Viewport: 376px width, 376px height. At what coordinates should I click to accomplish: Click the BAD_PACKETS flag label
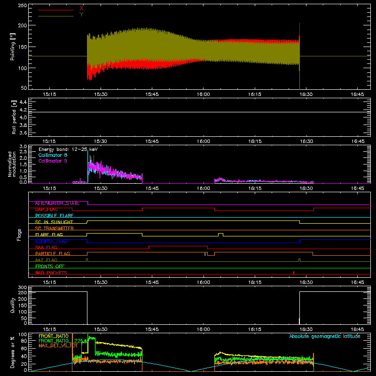pyautogui.click(x=51, y=273)
